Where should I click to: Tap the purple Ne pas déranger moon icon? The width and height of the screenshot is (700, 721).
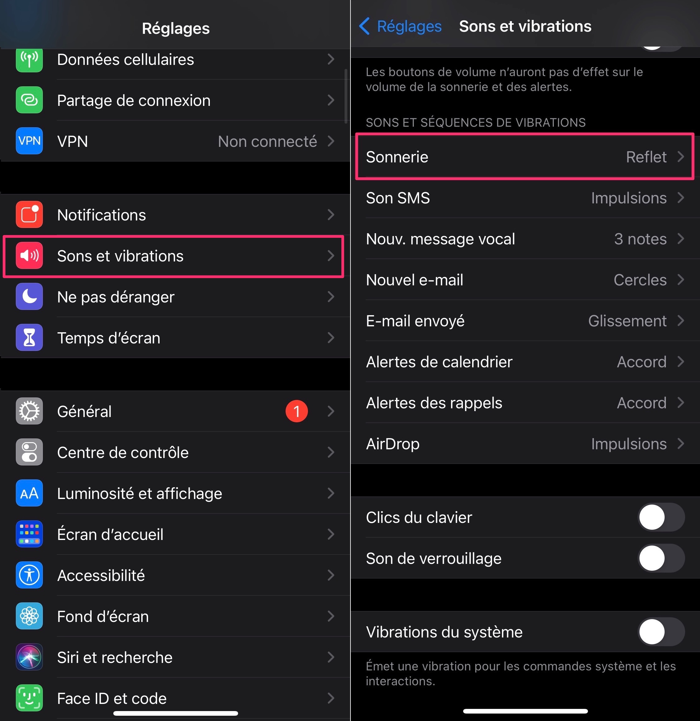coord(29,297)
